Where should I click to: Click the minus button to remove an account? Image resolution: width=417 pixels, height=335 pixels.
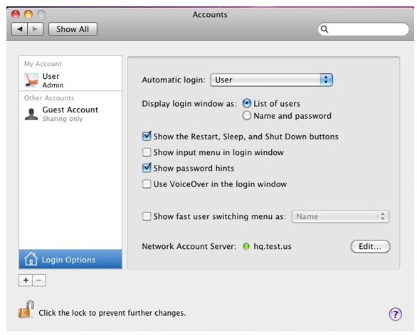[39, 280]
